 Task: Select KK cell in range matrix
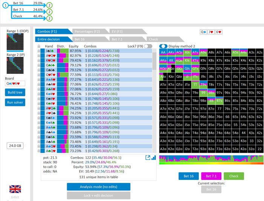pos(171,60)
